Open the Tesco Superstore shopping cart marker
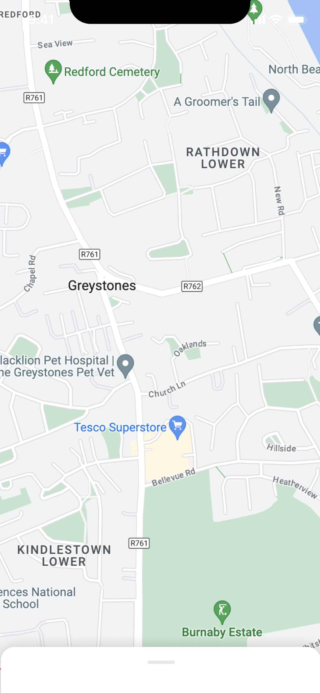The image size is (320, 693). pos(177,427)
